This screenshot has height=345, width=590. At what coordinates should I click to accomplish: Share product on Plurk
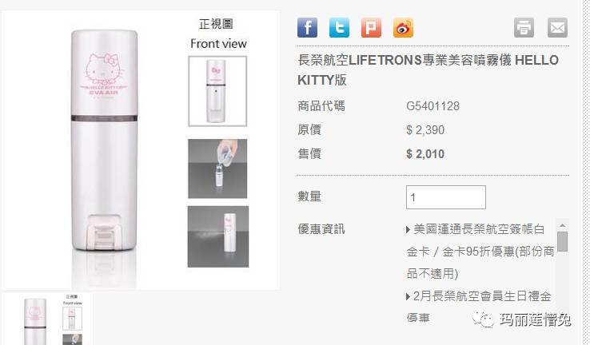click(371, 27)
